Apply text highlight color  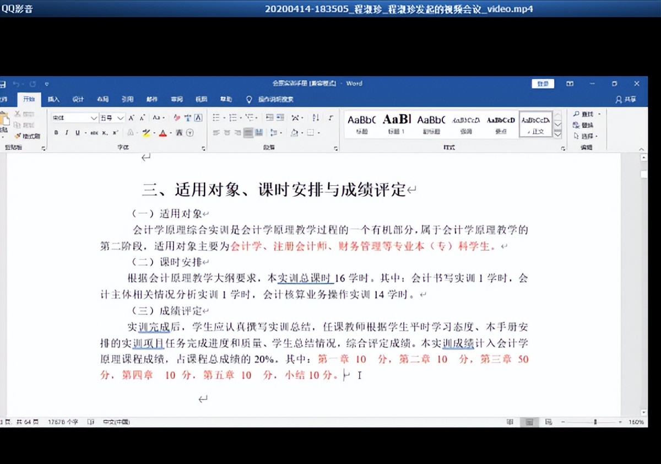tap(147, 132)
